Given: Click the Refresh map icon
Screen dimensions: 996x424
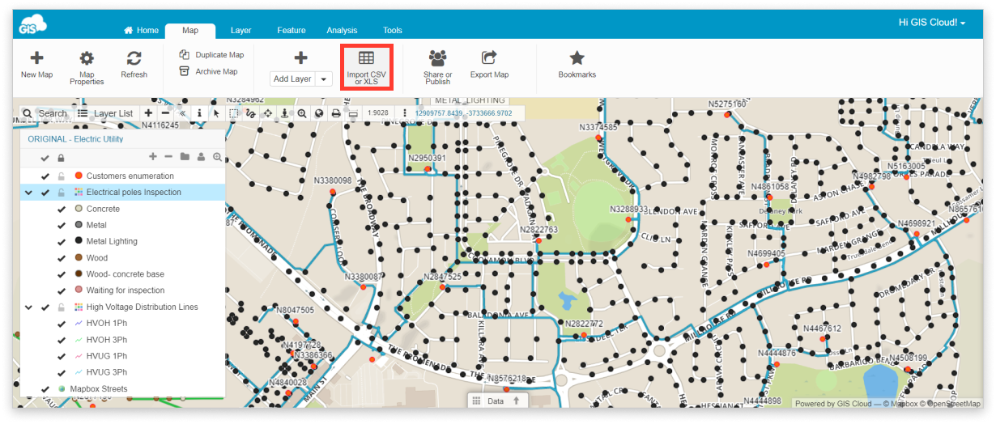Looking at the screenshot, I should 134,57.
